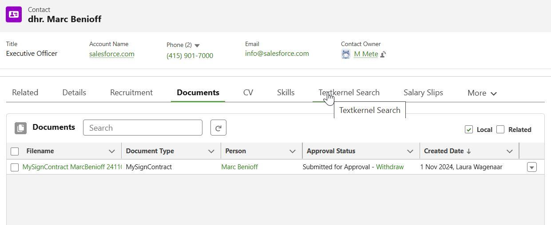The width and height of the screenshot is (551, 225).
Task: Open the More tabs dropdown
Action: pyautogui.click(x=482, y=93)
